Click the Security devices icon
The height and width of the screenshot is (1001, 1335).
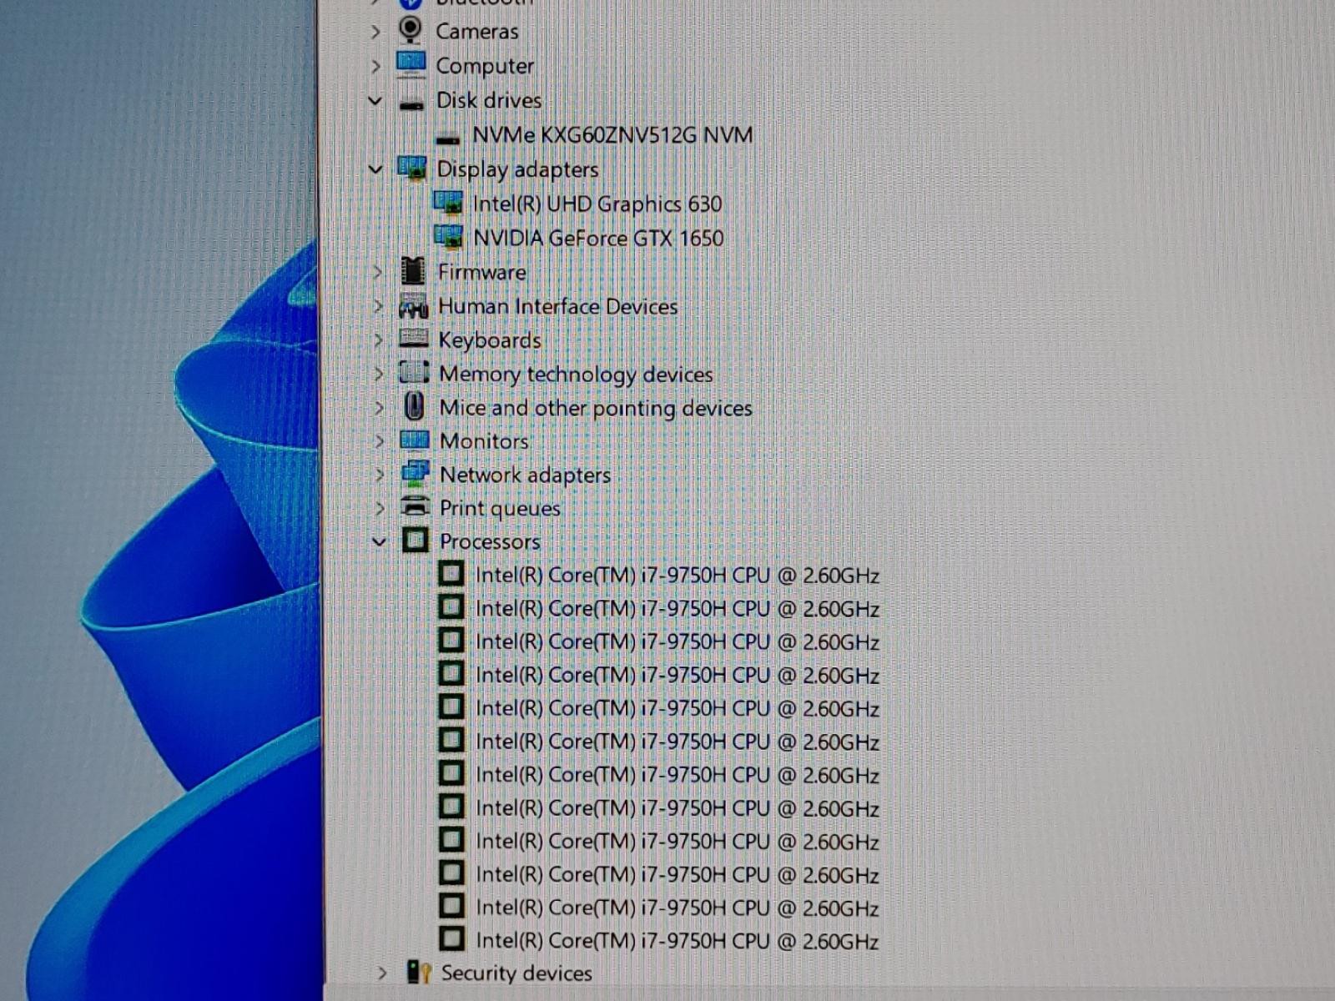pos(419,972)
